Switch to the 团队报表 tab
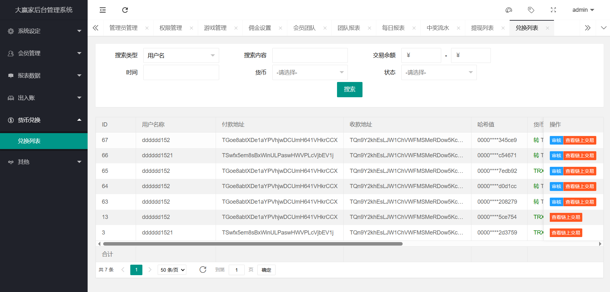Viewport: 610px width, 292px height. 349,28
